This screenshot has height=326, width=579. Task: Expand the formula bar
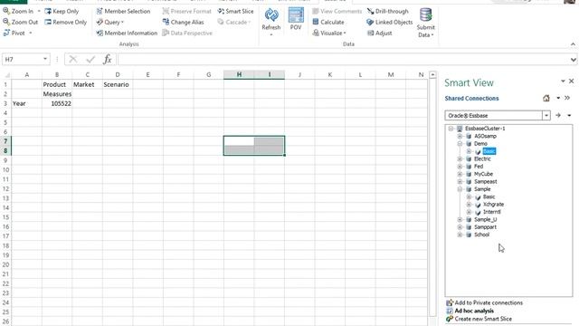[x=573, y=59]
